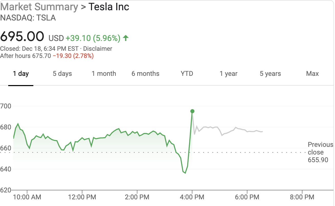Click the 10:00 AM axis label
Viewport: 335px width, 206px height.
[x=27, y=197]
